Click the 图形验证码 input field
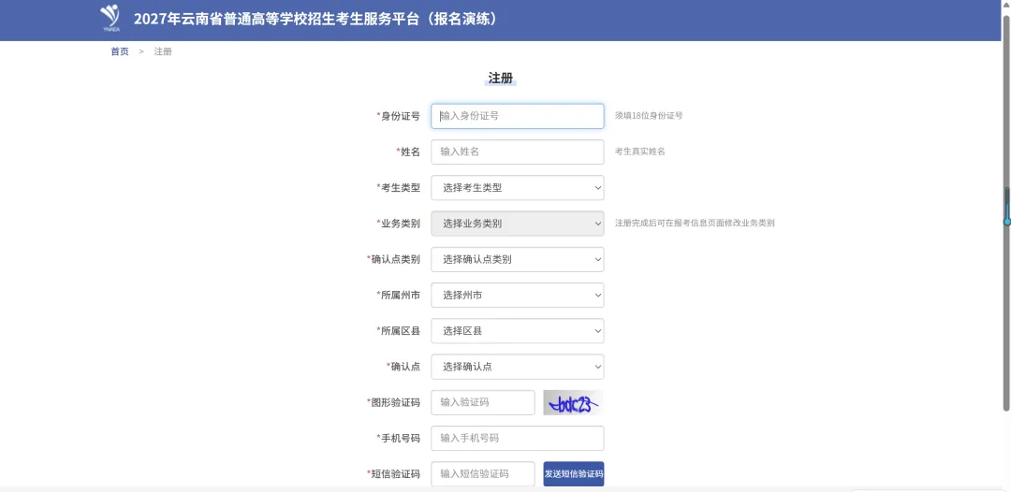The image size is (1011, 492). (x=483, y=402)
